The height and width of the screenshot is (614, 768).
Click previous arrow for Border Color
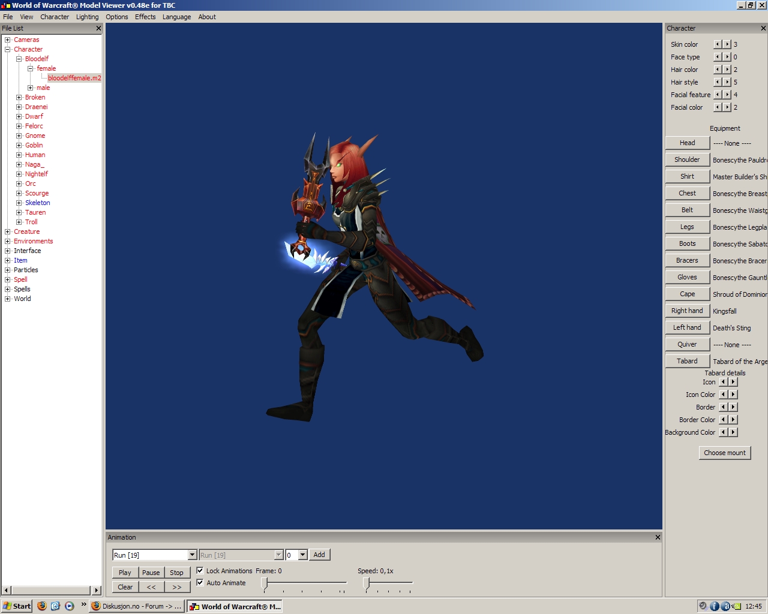pos(723,420)
